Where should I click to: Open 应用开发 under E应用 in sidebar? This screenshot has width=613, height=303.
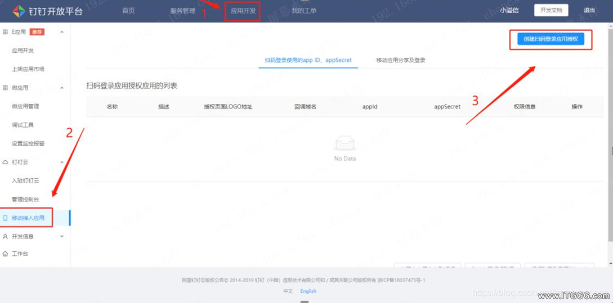pos(23,51)
